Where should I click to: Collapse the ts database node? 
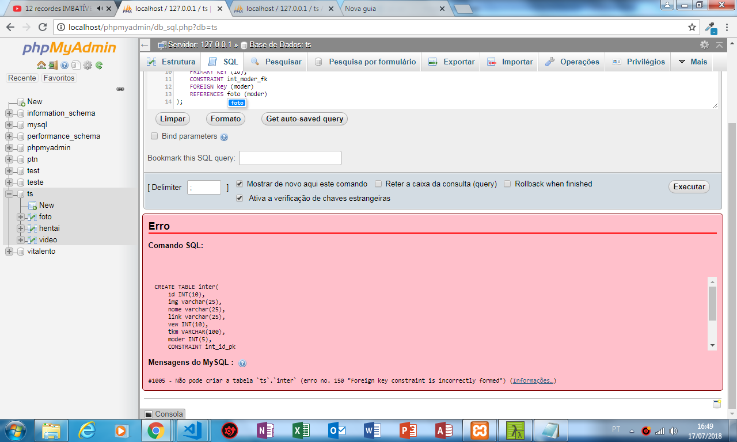pyautogui.click(x=9, y=194)
